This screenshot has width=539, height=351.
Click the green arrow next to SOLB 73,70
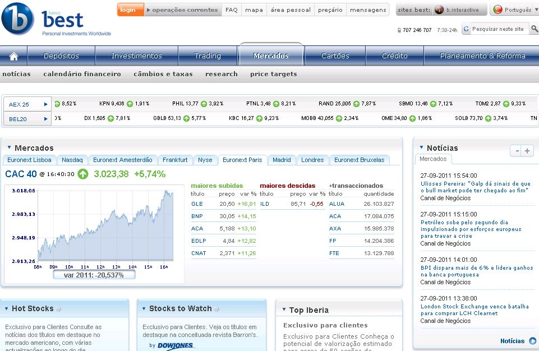(x=488, y=119)
